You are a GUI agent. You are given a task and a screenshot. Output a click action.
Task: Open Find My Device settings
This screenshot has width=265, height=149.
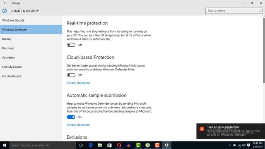31,67
